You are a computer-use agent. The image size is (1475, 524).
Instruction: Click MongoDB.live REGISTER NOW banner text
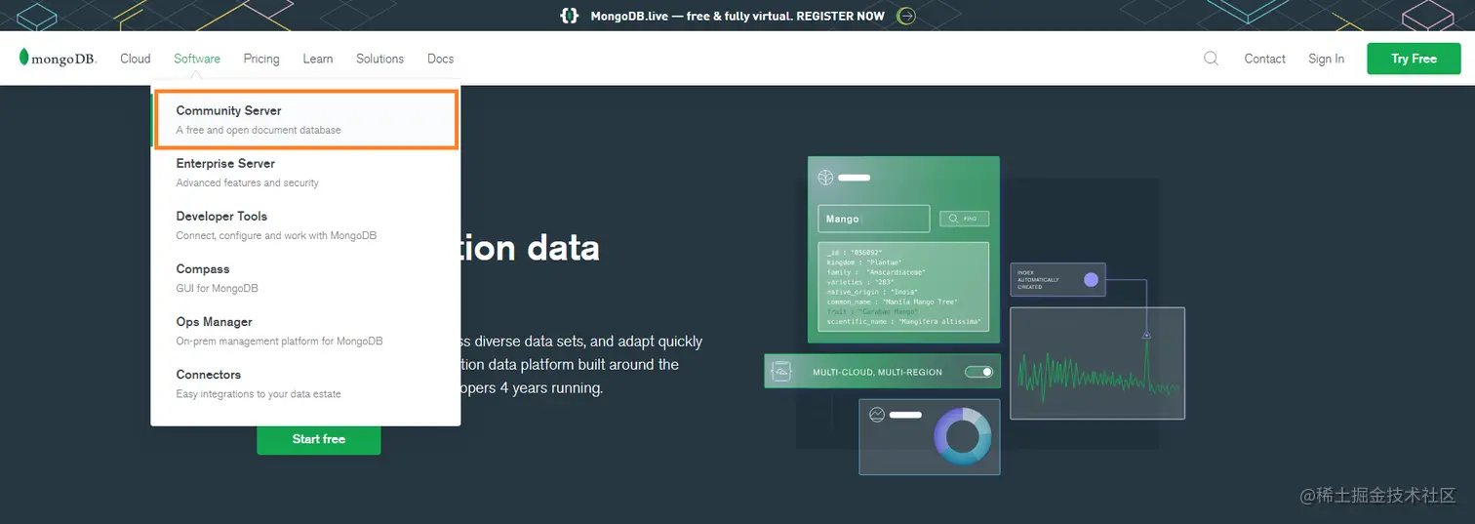click(737, 16)
